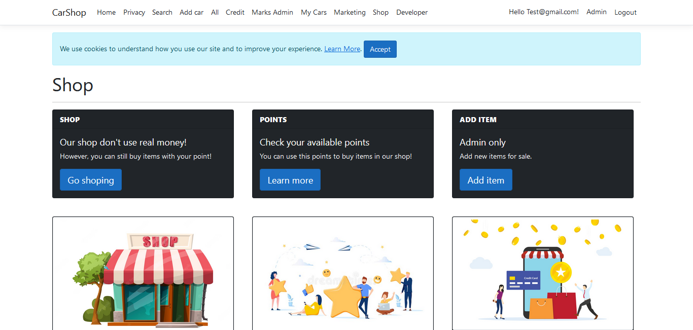Image resolution: width=693 pixels, height=330 pixels.
Task: Navigate to the Home page
Action: coord(106,12)
